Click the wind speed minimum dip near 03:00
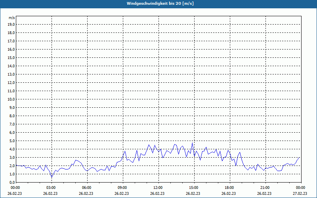317x198 pixels. tap(52, 177)
